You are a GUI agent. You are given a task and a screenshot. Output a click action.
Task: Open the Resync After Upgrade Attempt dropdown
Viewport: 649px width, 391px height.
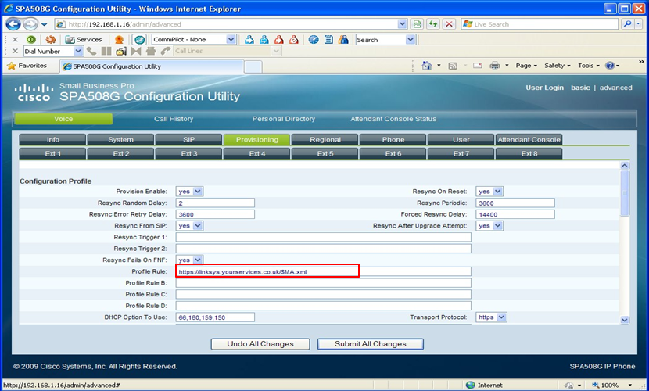pos(489,226)
